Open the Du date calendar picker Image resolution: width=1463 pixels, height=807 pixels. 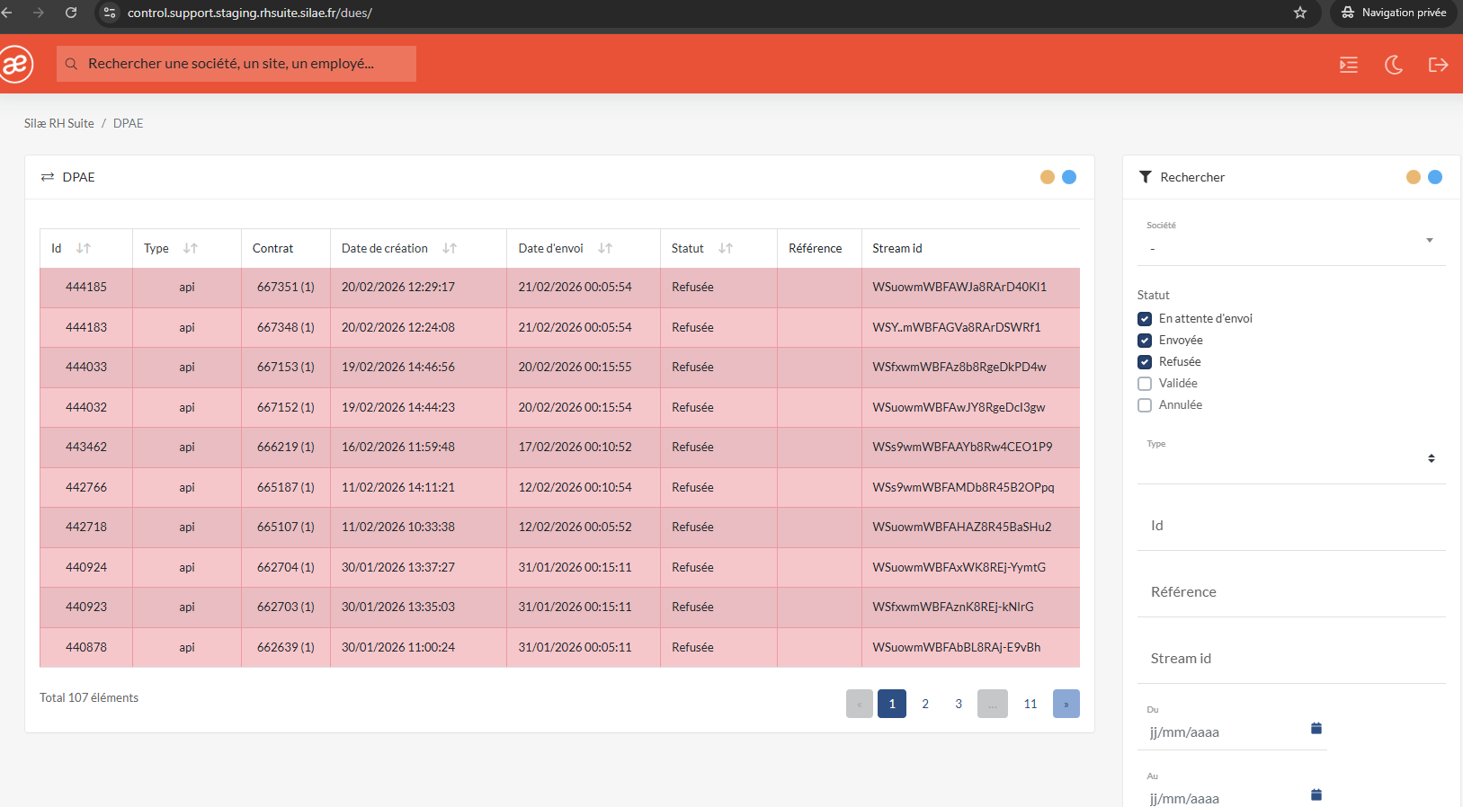(1316, 729)
